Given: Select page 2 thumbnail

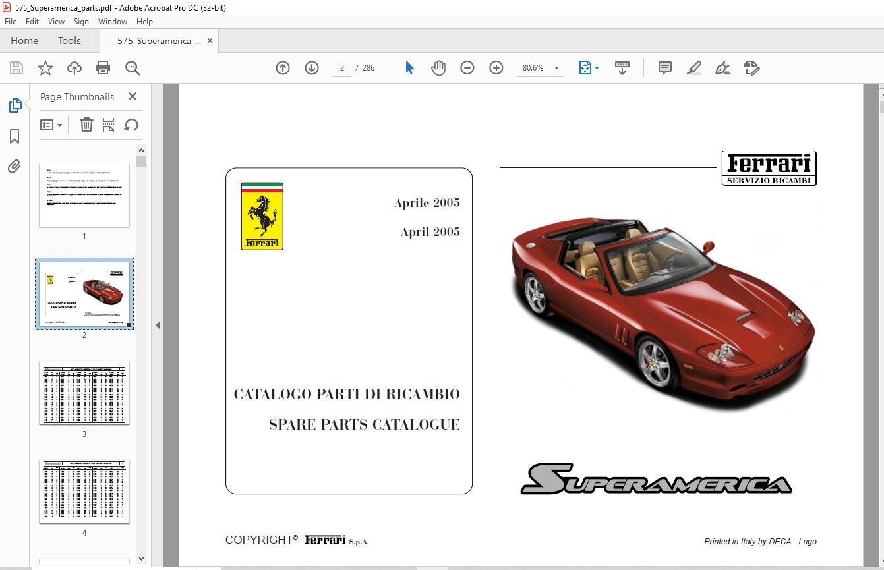Looking at the screenshot, I should [x=84, y=294].
